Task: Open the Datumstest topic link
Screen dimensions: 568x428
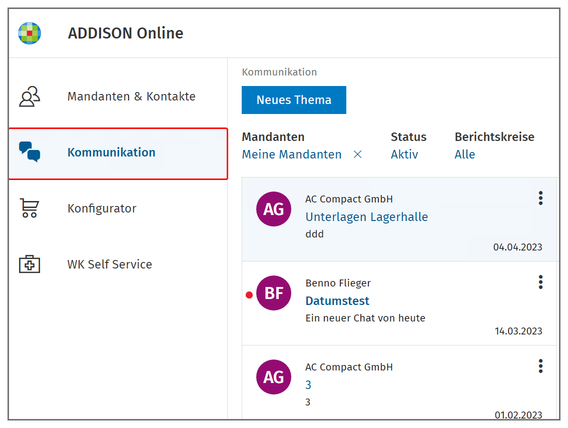Action: [337, 300]
